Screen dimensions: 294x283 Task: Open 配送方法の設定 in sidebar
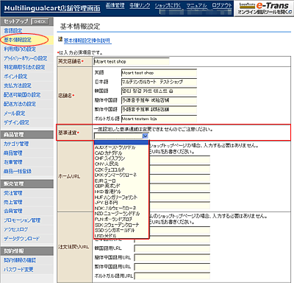[x=20, y=104]
